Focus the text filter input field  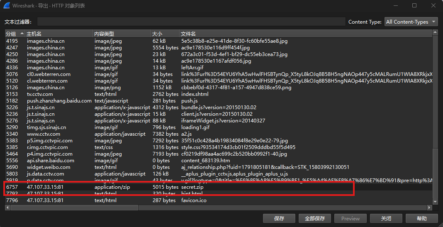point(191,22)
